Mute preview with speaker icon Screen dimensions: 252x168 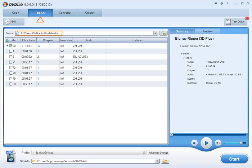(218, 143)
